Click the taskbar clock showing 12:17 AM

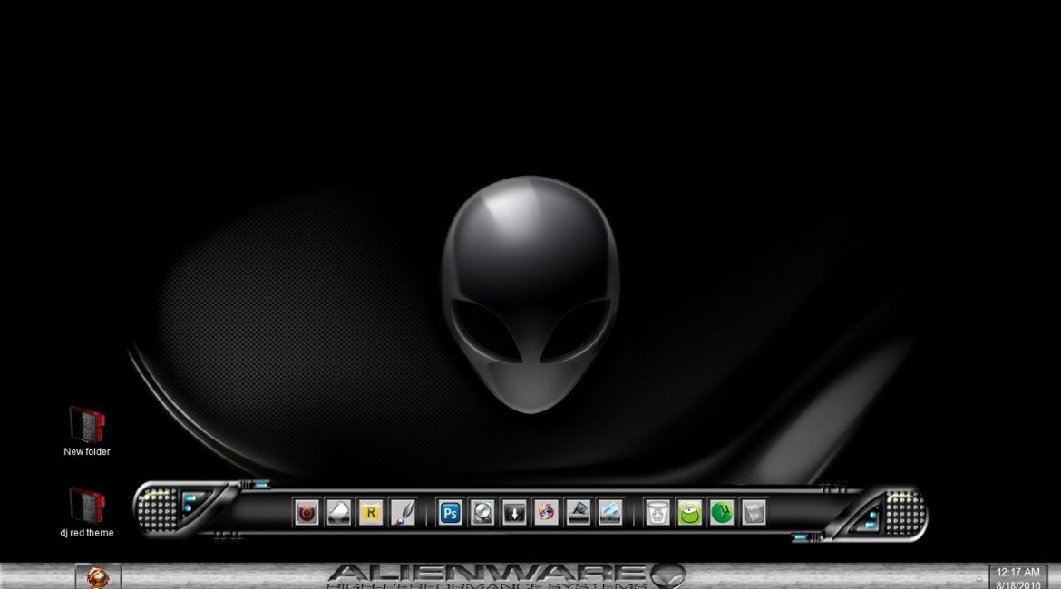click(x=1017, y=577)
